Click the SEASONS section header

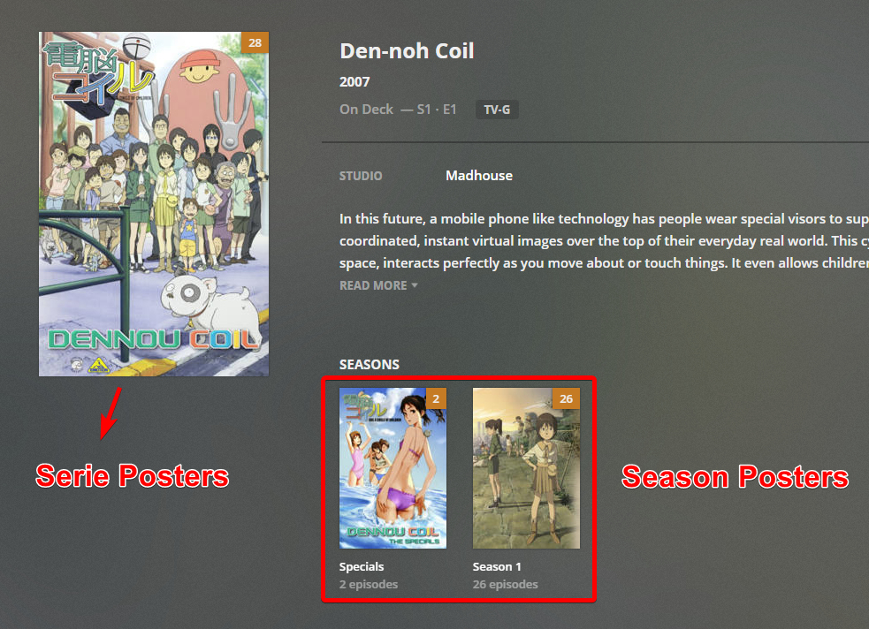point(370,364)
